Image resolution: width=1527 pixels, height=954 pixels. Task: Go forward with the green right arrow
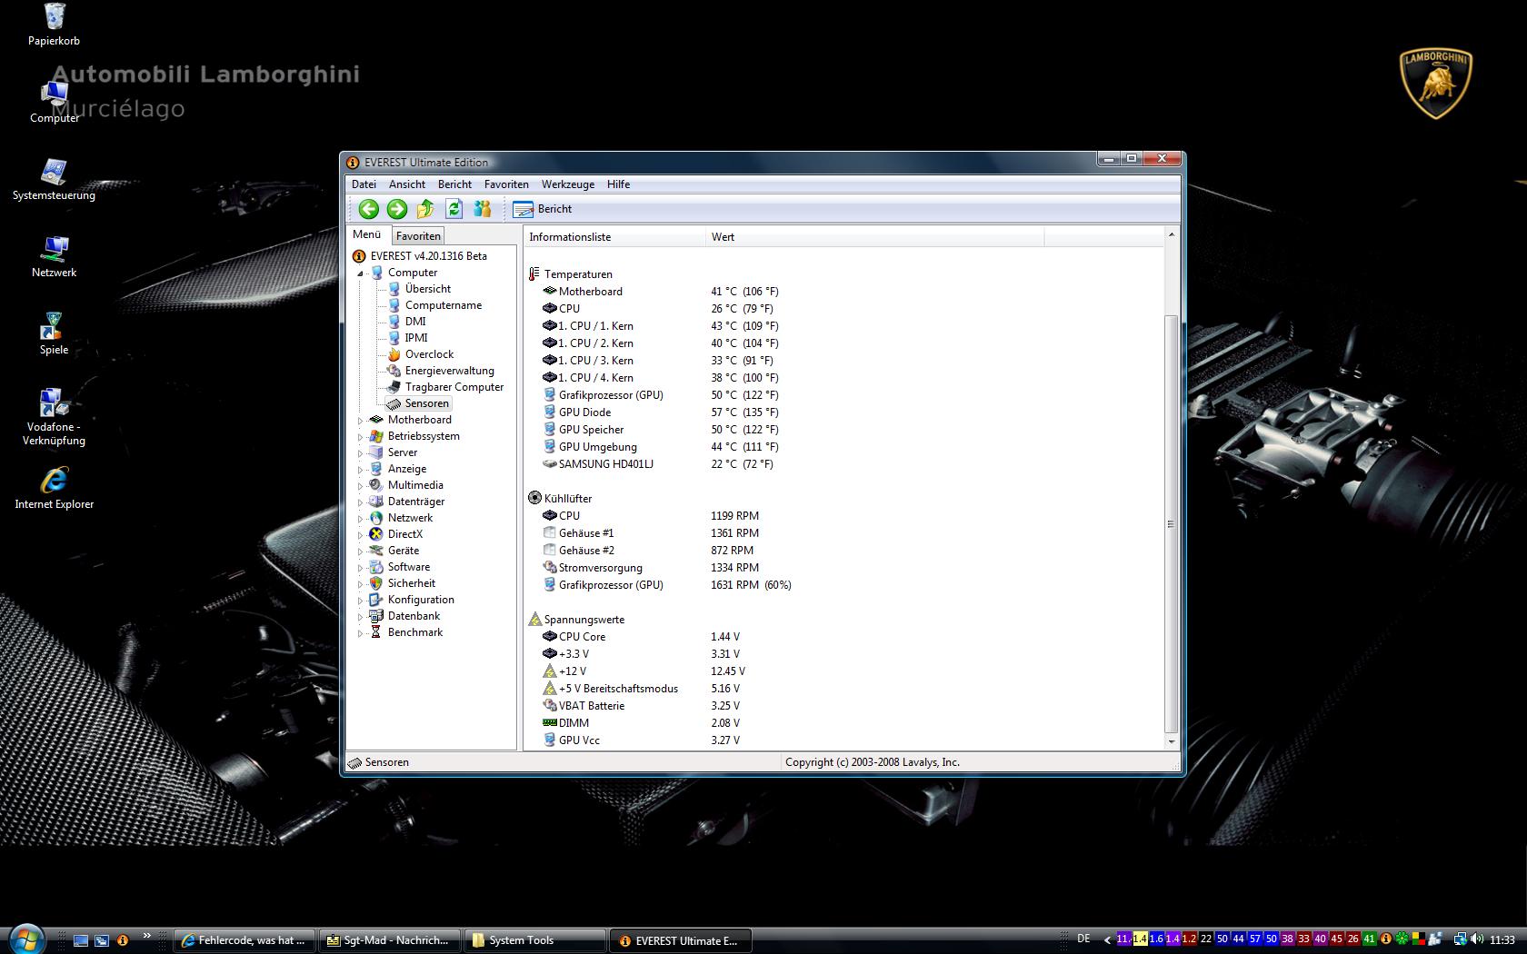tap(397, 209)
